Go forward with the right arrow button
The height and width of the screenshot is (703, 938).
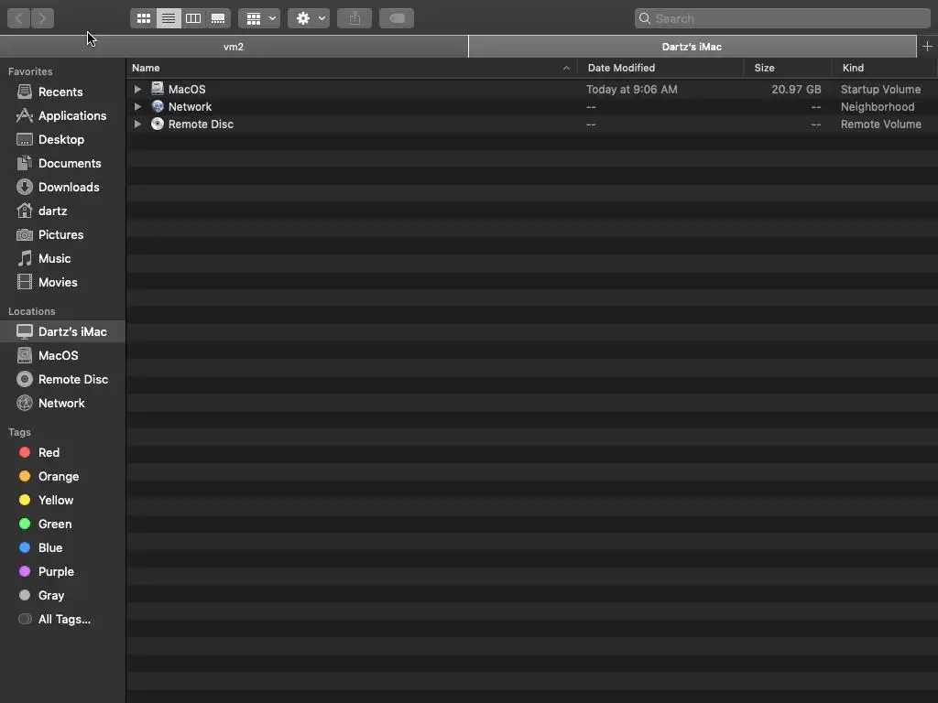pyautogui.click(x=42, y=18)
